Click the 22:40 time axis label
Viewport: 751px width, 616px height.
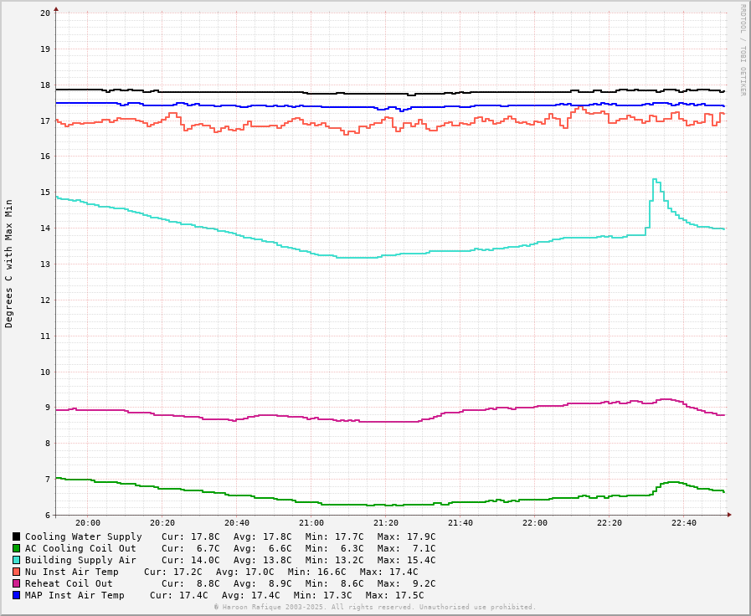[684, 523]
